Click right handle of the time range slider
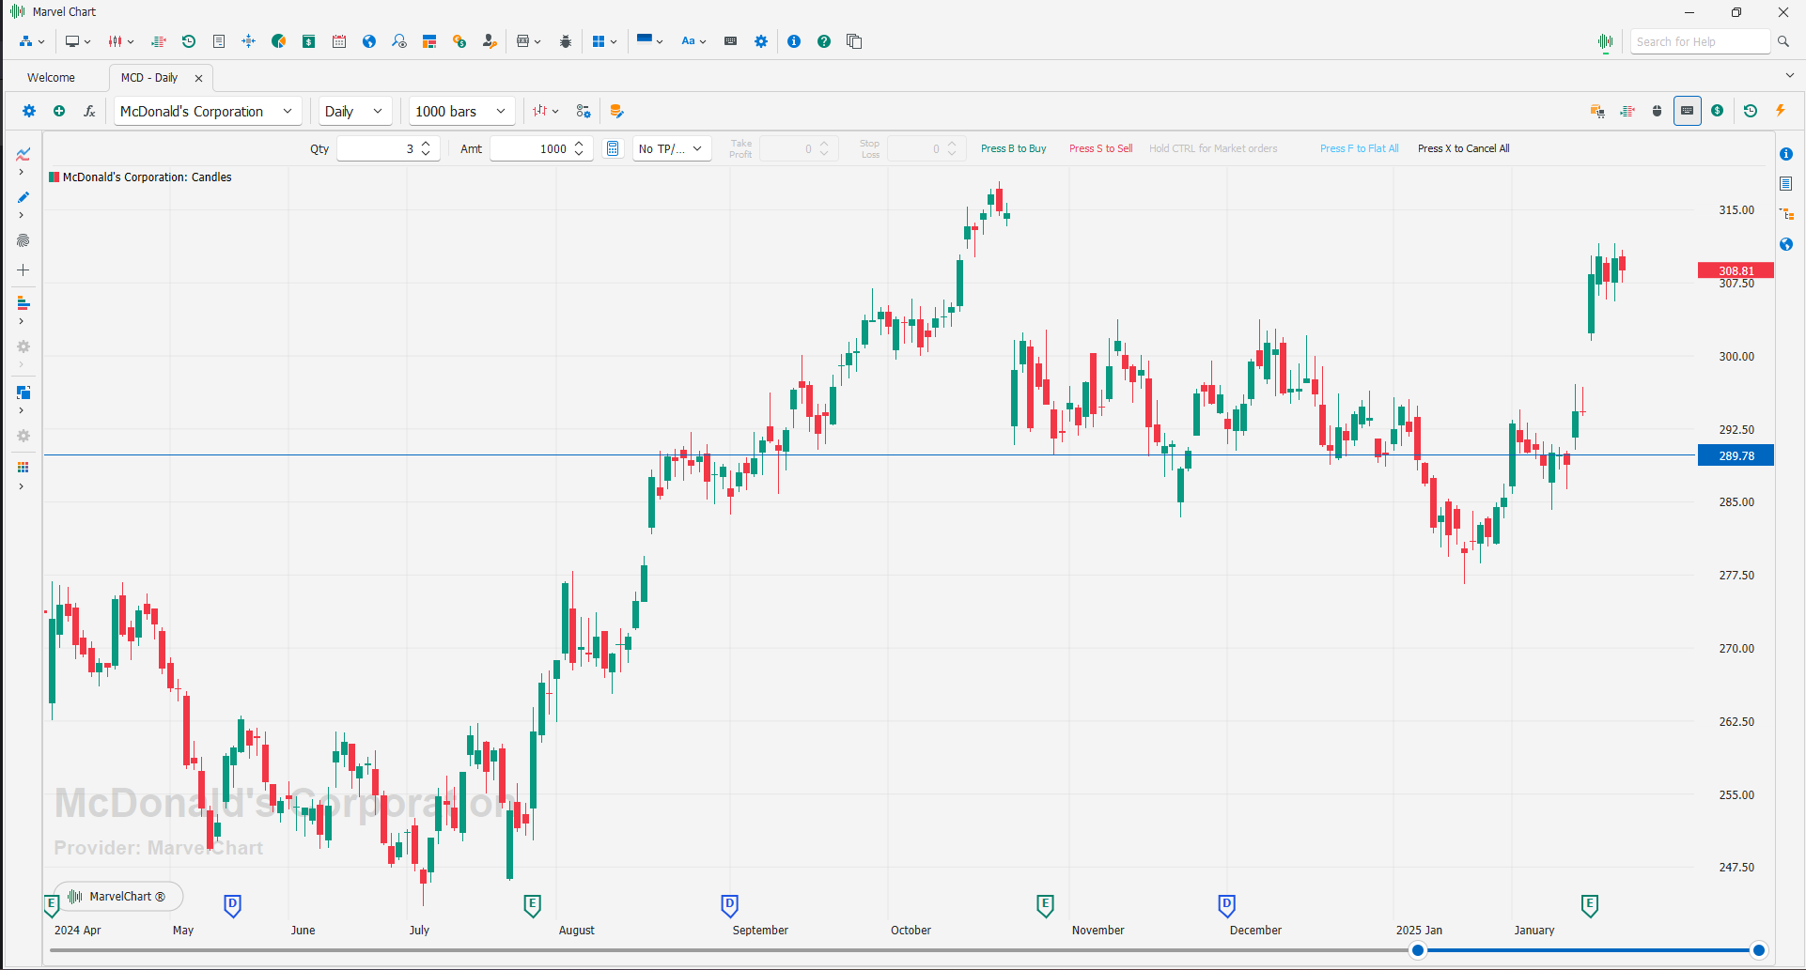Screen dimensions: 1806x970 [x=1758, y=950]
